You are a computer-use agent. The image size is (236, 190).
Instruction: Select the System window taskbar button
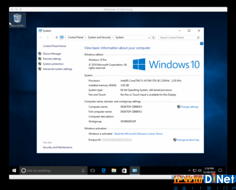(x=135, y=170)
